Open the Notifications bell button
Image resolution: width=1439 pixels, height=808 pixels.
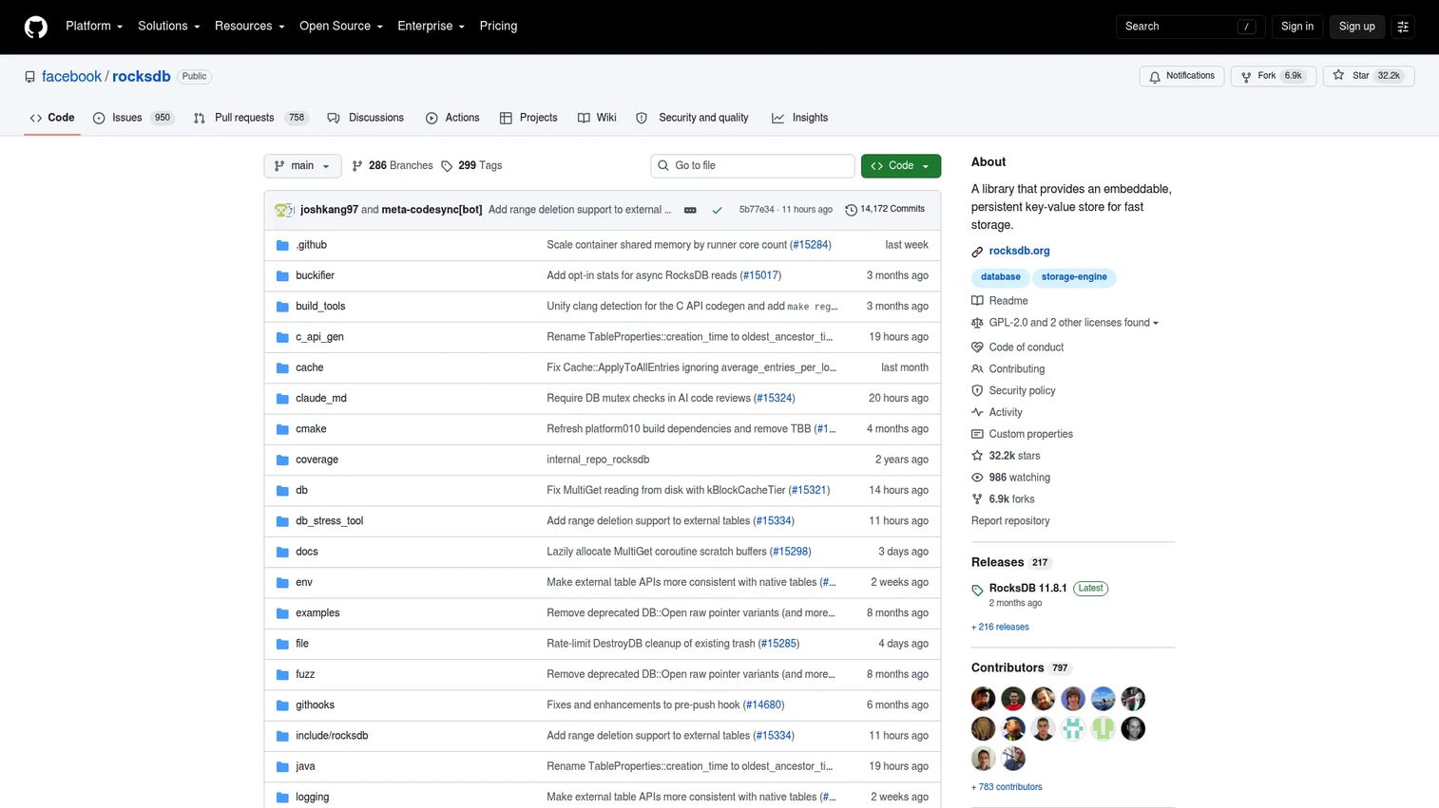coord(1180,76)
